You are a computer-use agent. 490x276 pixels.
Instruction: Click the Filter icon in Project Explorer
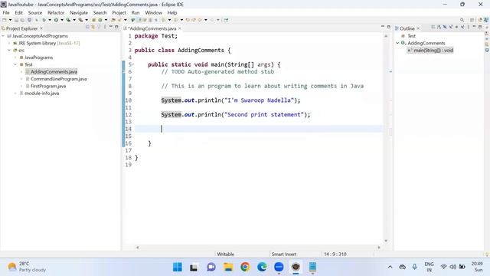click(99, 28)
